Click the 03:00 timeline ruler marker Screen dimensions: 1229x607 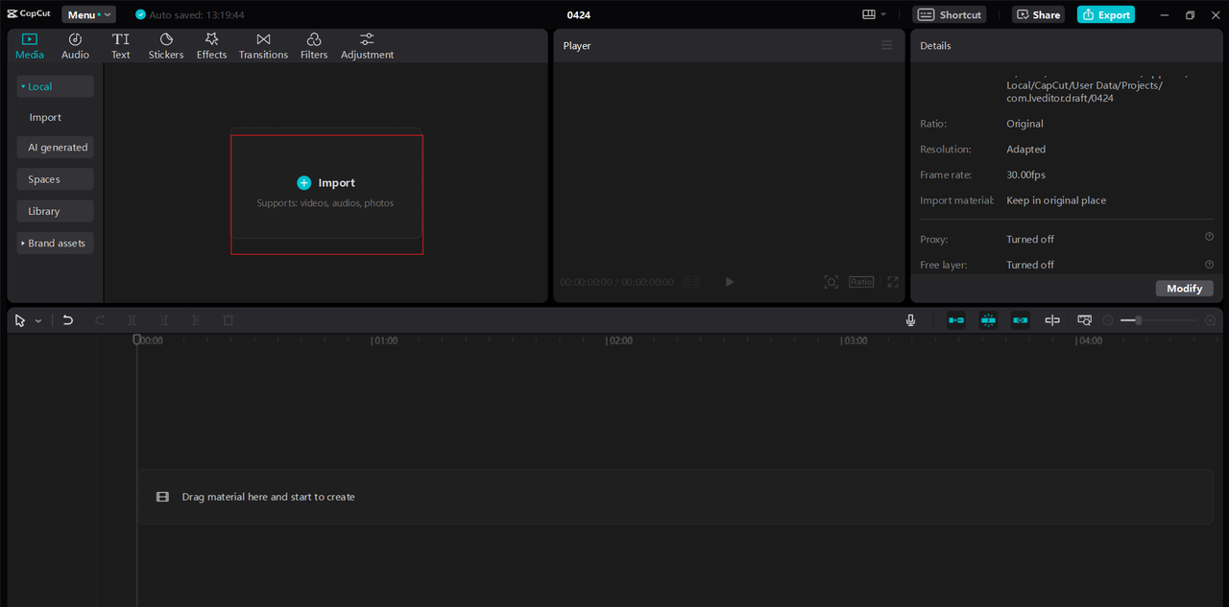point(854,340)
